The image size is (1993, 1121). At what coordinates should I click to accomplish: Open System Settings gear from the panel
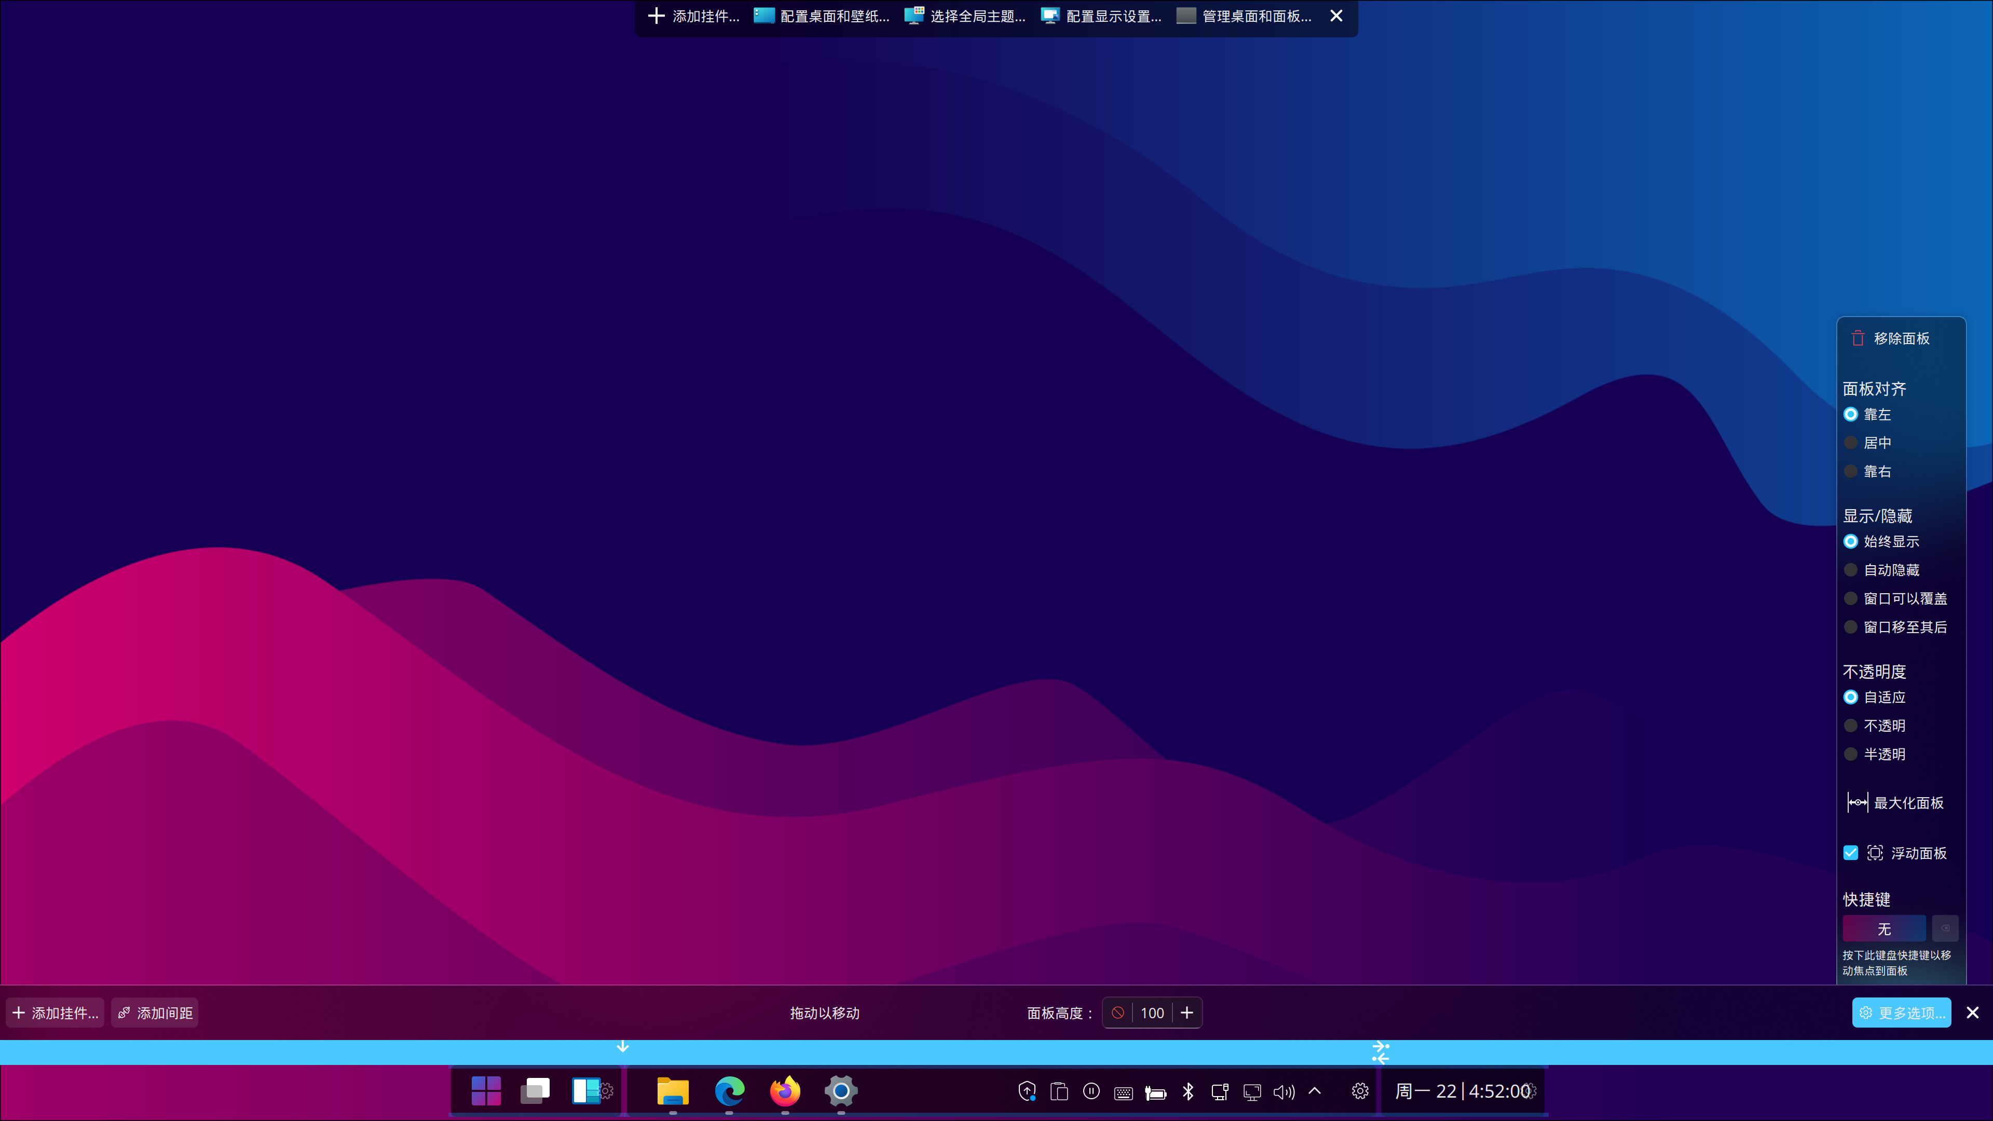(x=841, y=1091)
